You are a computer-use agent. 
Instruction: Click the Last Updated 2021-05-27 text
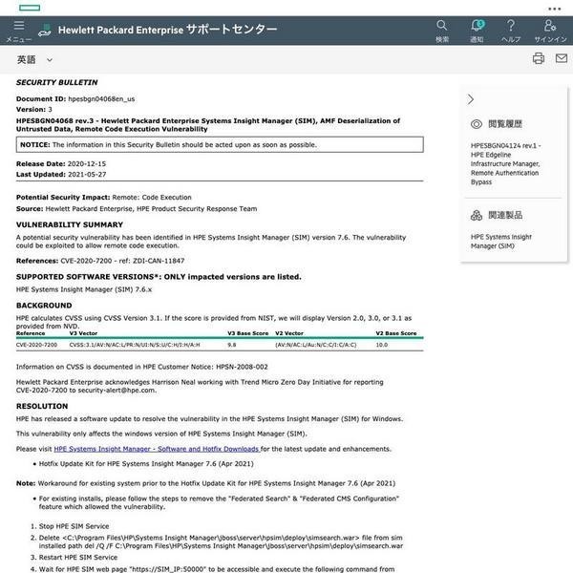point(61,175)
